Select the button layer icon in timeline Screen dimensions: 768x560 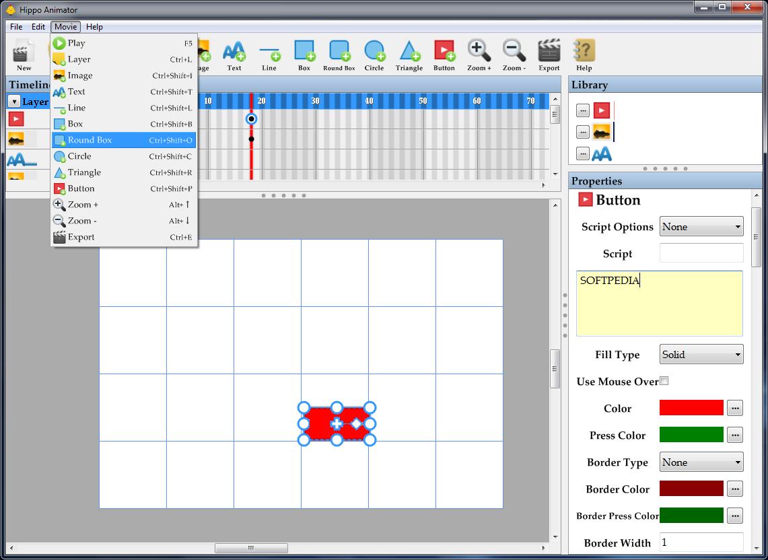click(x=16, y=118)
